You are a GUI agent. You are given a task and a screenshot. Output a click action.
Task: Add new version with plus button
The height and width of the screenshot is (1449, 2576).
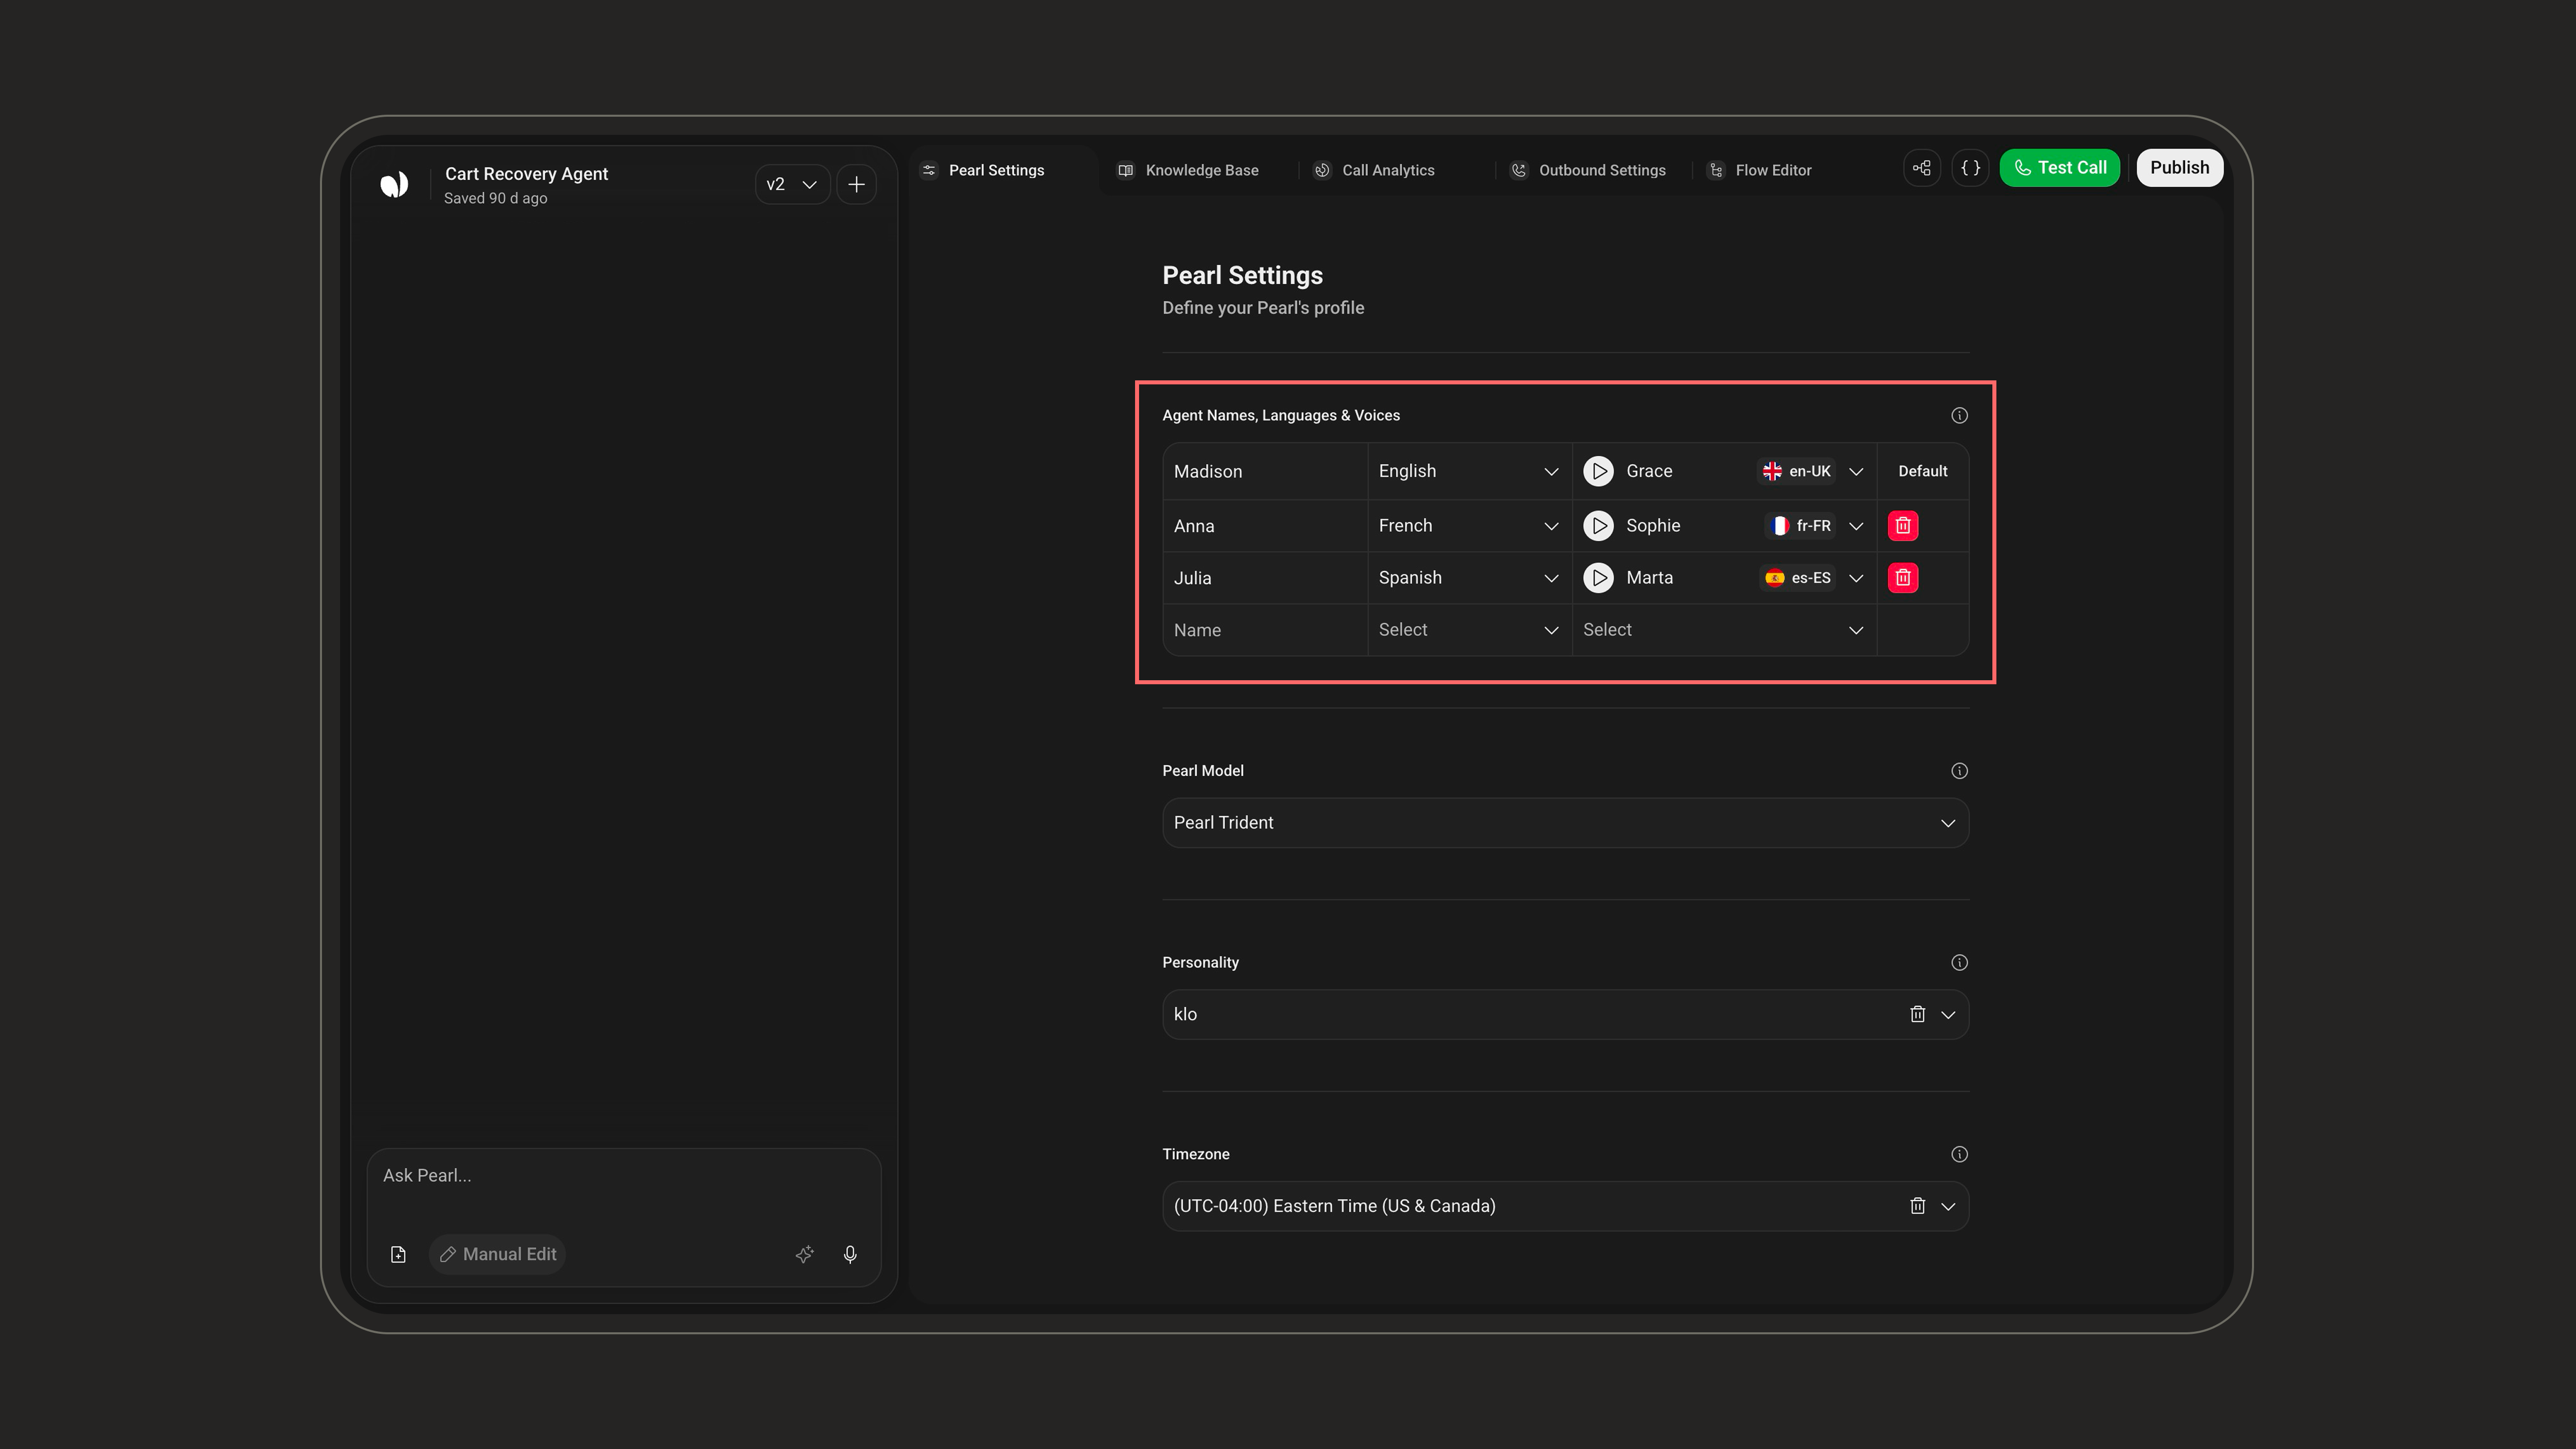[856, 184]
